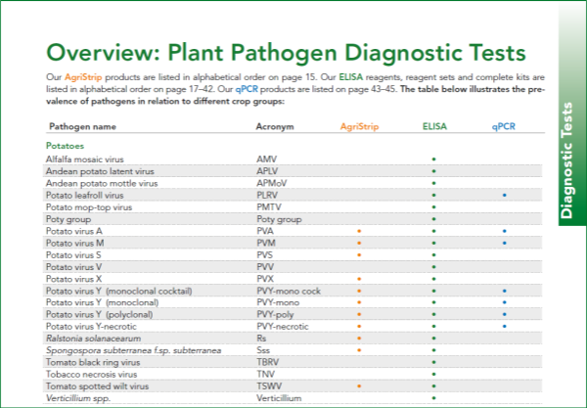Click the green ELISA dot for AMV

(x=433, y=159)
